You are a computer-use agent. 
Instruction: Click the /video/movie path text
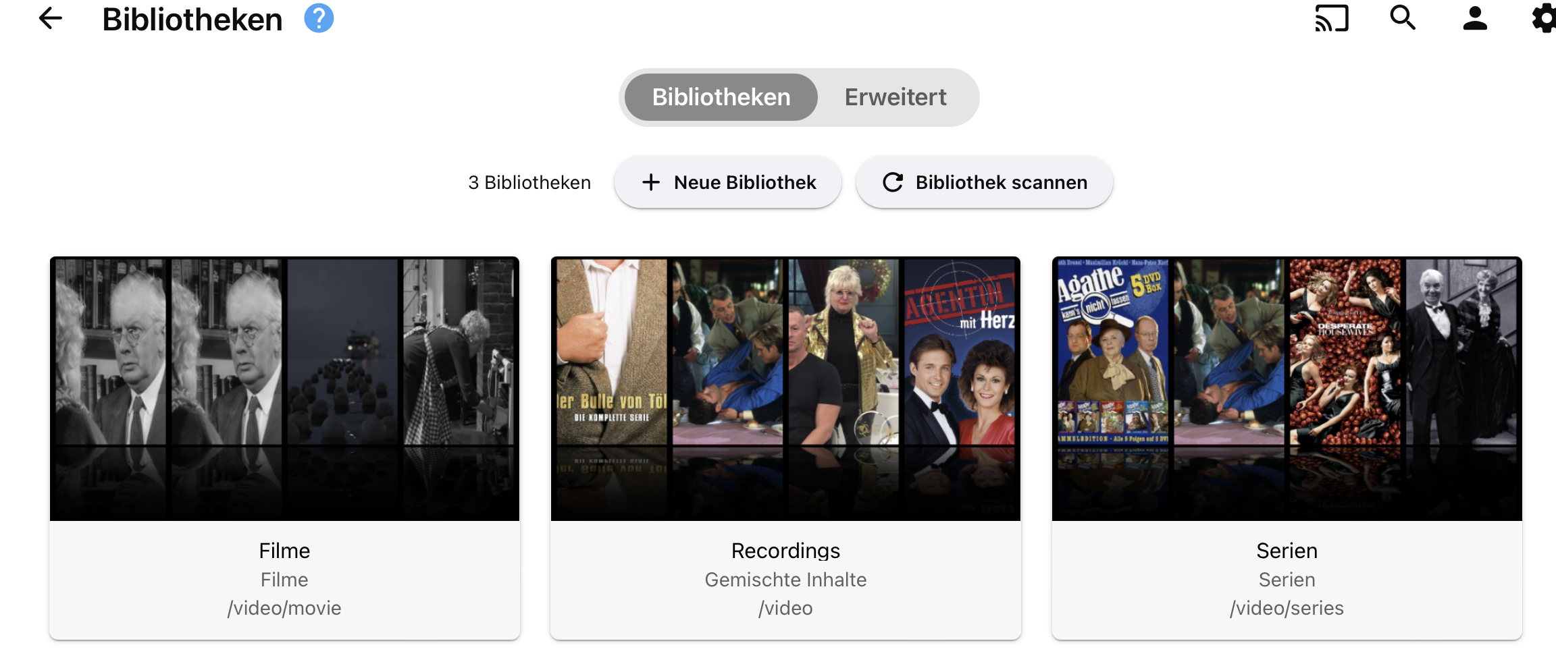click(284, 608)
